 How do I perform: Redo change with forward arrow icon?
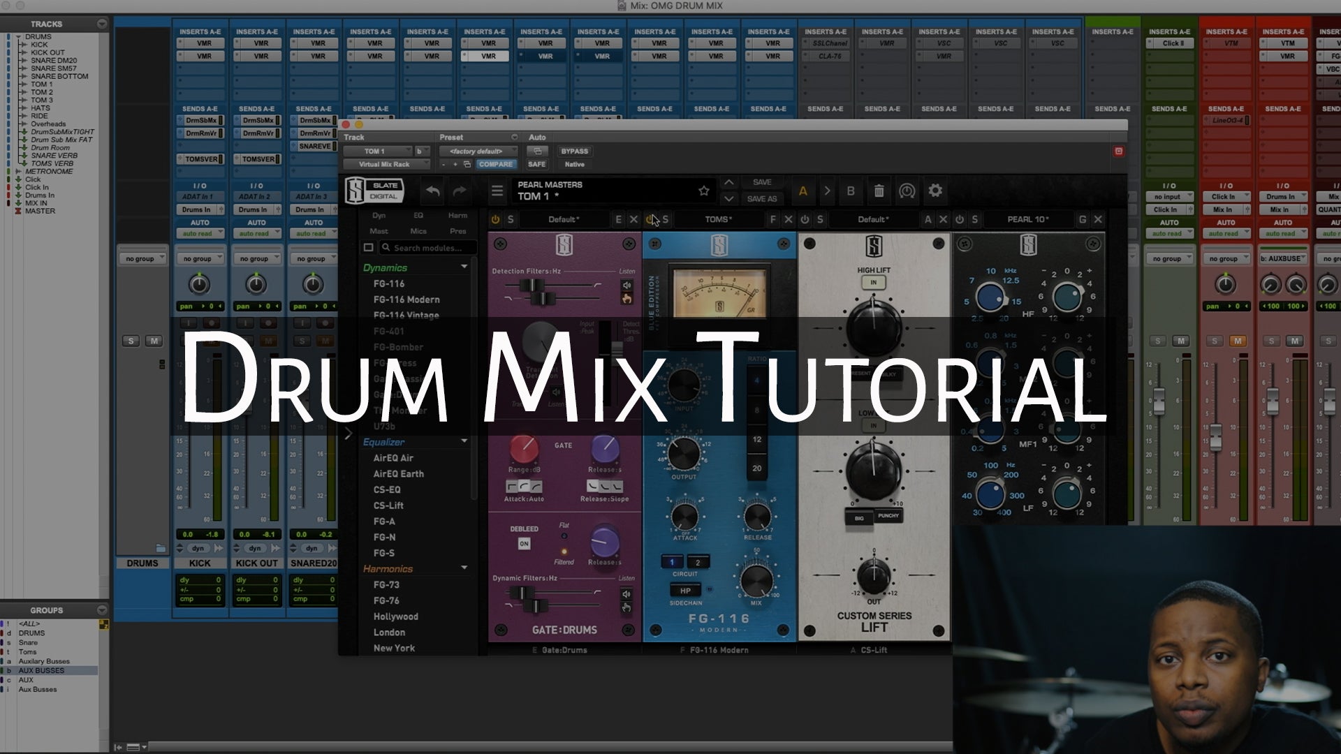coord(460,191)
